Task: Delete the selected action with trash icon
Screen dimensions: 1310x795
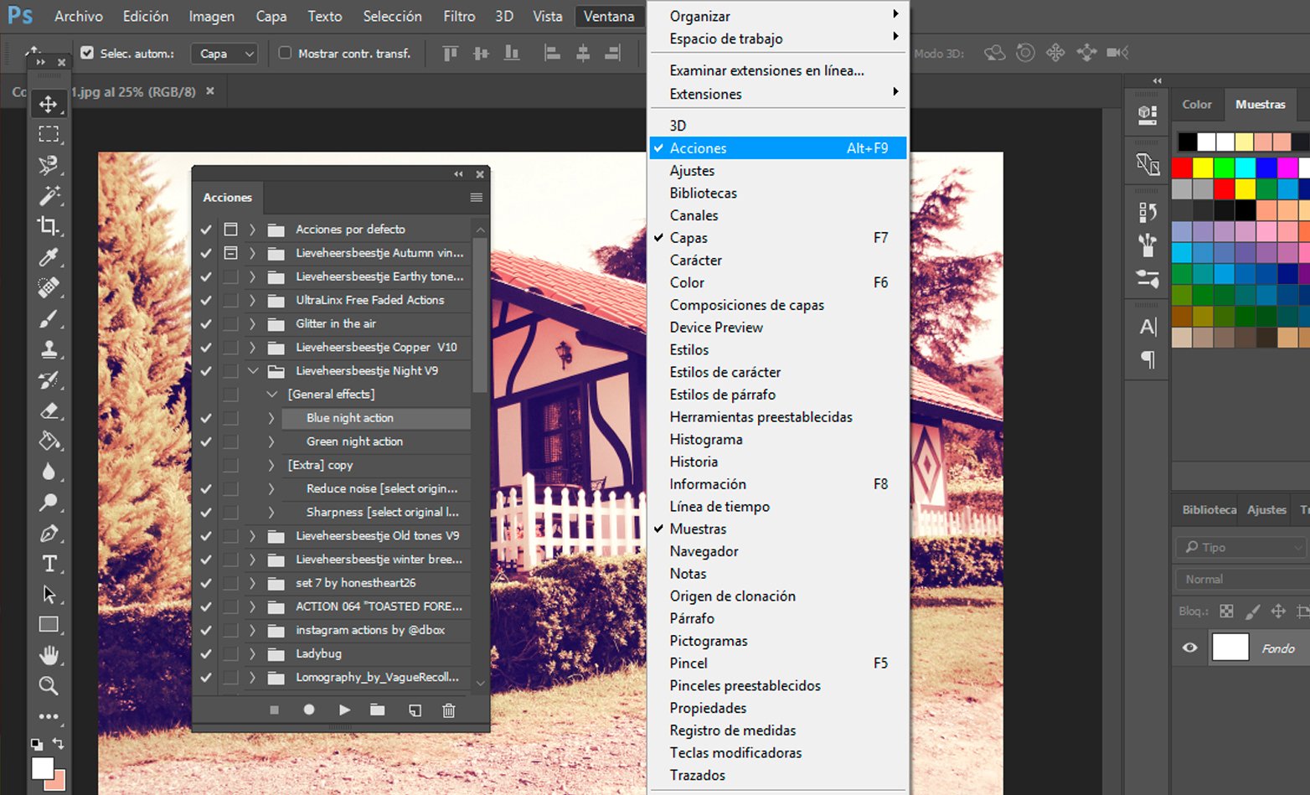Action: tap(449, 710)
